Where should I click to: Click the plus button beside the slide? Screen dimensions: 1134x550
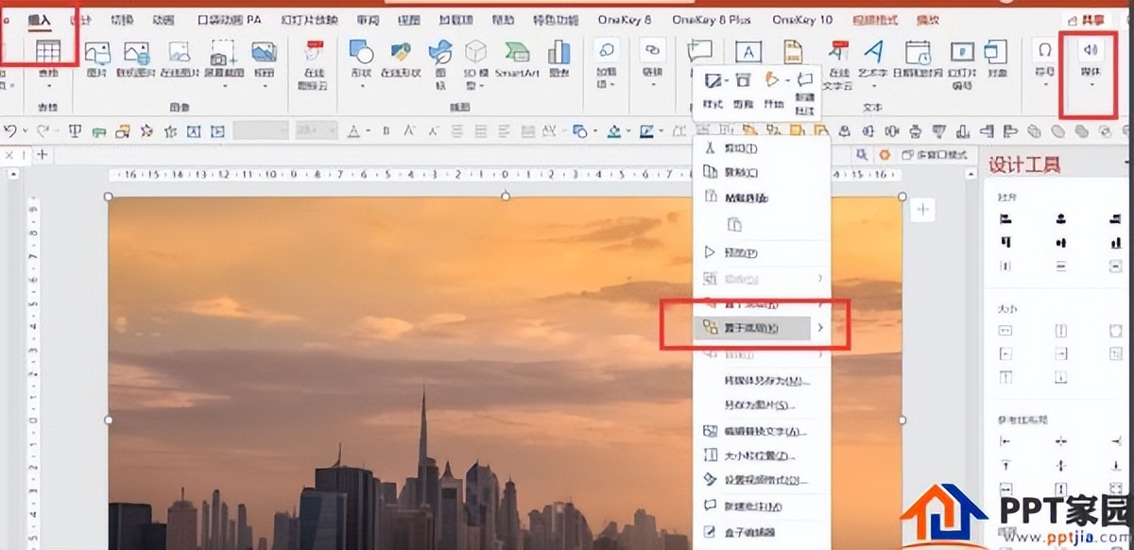(923, 210)
